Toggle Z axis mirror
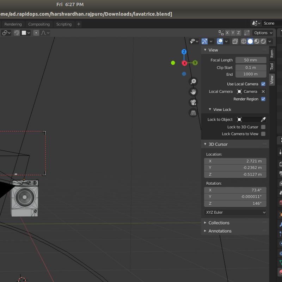 click(239, 33)
